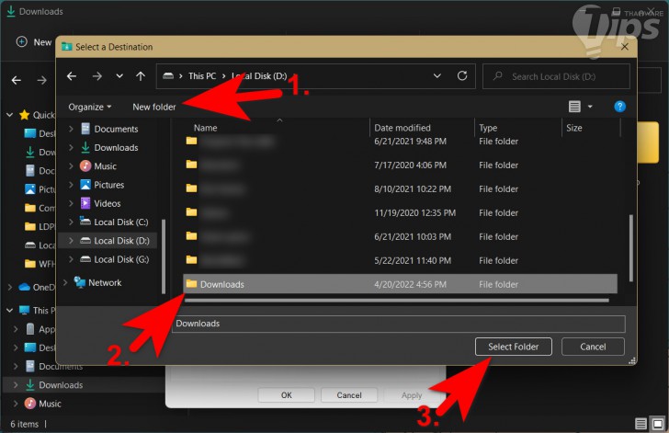
Task: Click the dialog Forward navigation arrow
Action: point(97,76)
